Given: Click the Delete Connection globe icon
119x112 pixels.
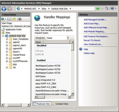Looking at the screenshot, I should click(20, 19).
